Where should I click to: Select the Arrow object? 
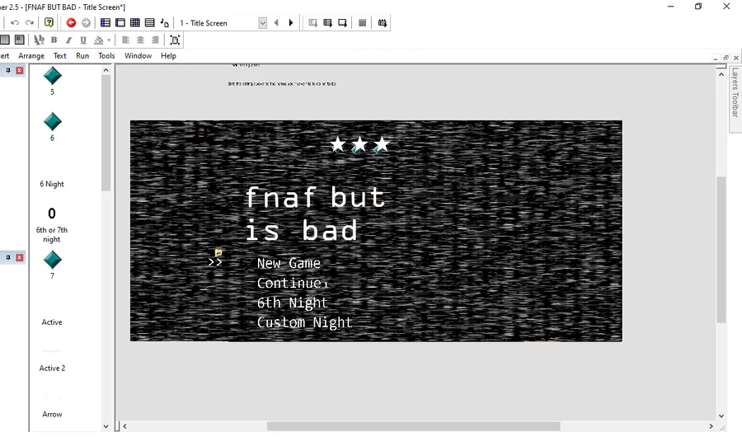(52, 414)
